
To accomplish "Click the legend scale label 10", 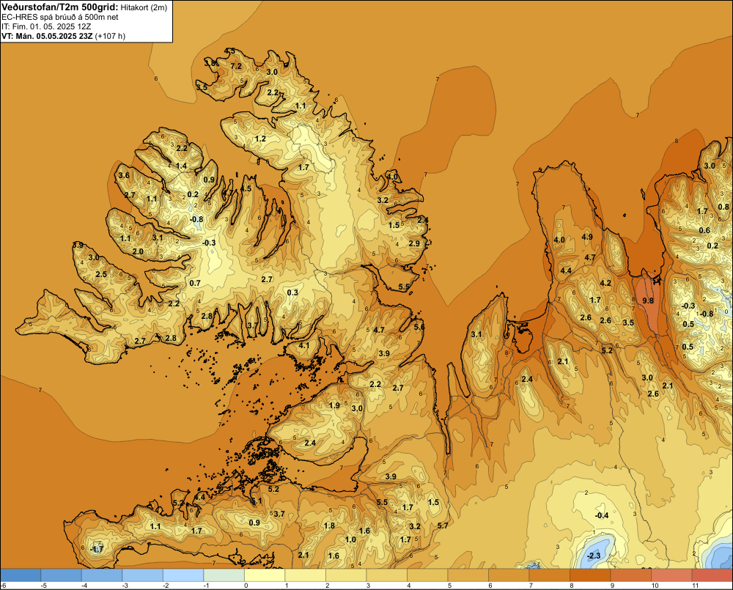I will pyautogui.click(x=655, y=586).
